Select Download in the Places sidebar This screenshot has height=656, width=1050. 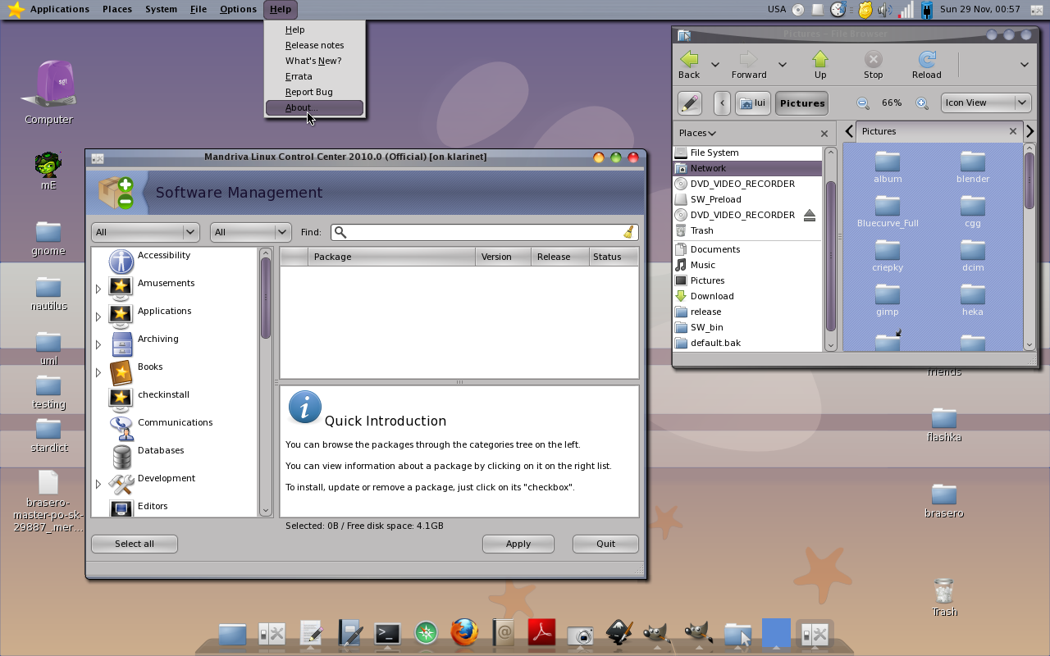pos(747,296)
